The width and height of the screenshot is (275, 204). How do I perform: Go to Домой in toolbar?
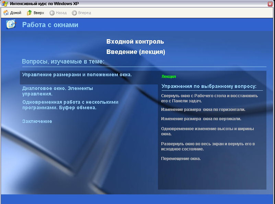[15, 13]
